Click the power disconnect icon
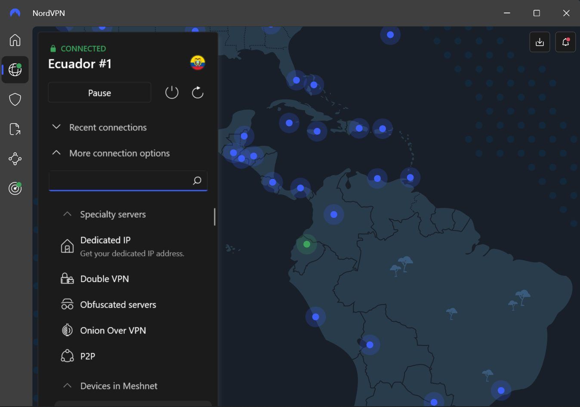 tap(172, 92)
